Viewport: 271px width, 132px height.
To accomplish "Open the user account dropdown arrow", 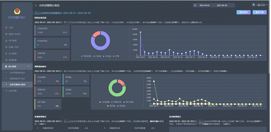I will point(266,5).
